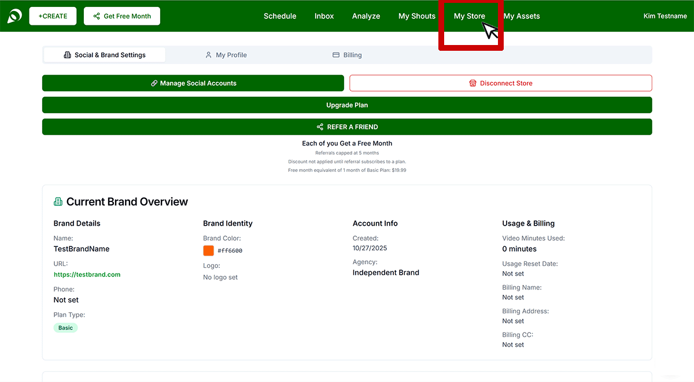Navigate to My Shouts

pyautogui.click(x=416, y=16)
